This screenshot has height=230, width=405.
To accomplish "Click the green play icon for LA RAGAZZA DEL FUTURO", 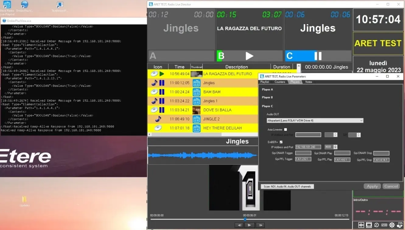I will pyautogui.click(x=162, y=74).
